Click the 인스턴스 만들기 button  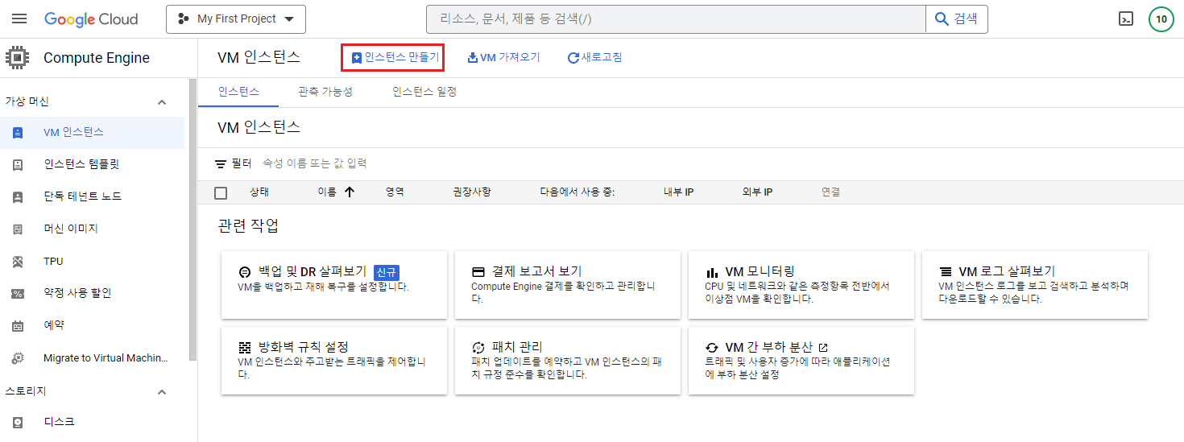coord(395,57)
